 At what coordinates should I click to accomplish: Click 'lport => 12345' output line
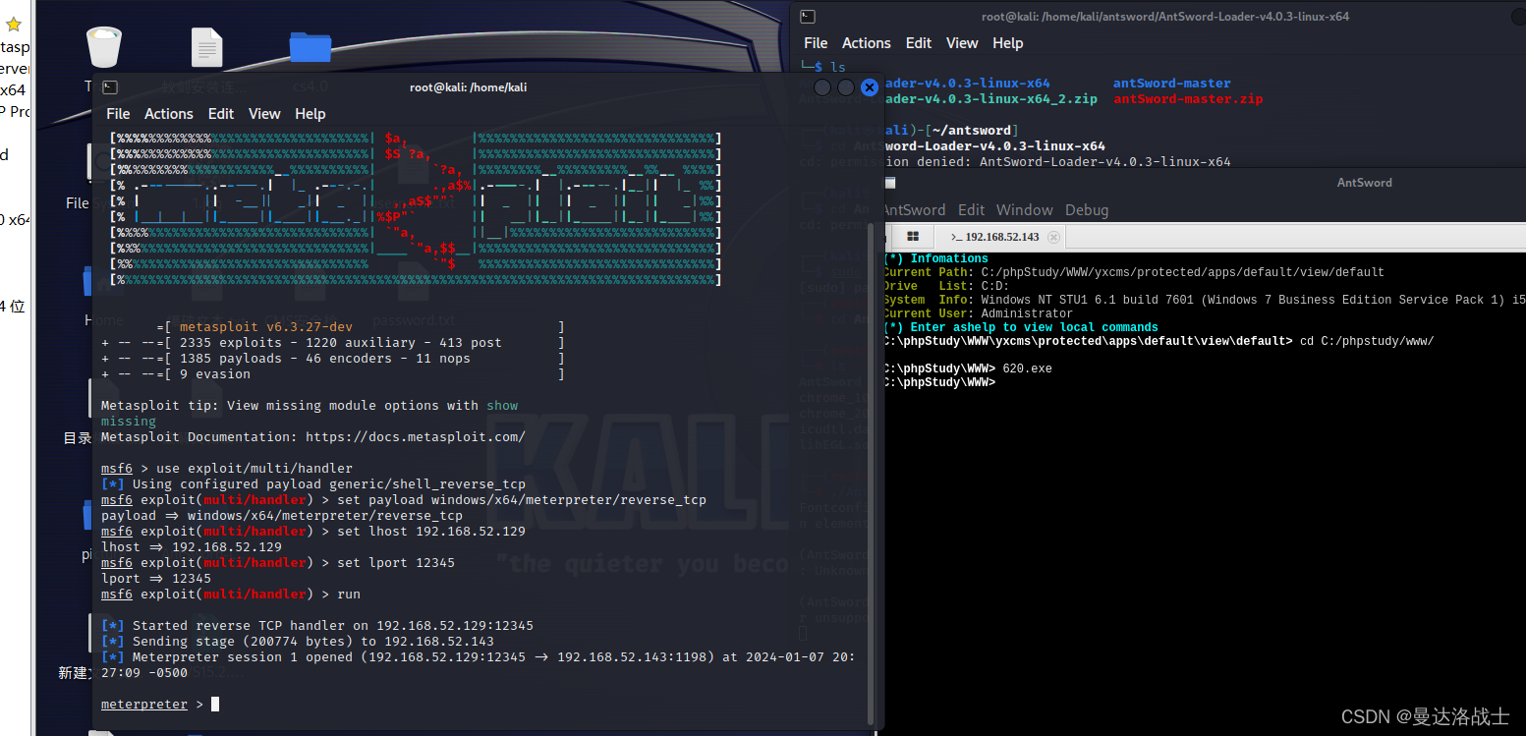(x=156, y=579)
